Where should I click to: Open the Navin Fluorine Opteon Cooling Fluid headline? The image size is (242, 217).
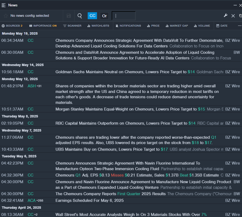coord(128,166)
